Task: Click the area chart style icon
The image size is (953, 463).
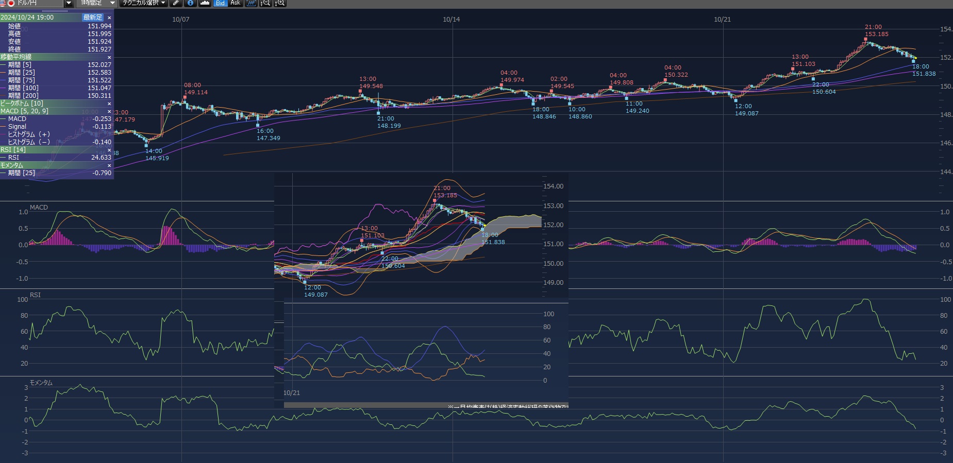Action: (205, 3)
